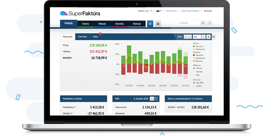
Task: Click the Fakturovaná value 2 134,23 €
Action: pos(149,107)
